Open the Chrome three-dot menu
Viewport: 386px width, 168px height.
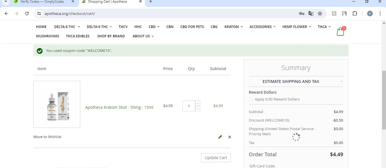tap(380, 14)
